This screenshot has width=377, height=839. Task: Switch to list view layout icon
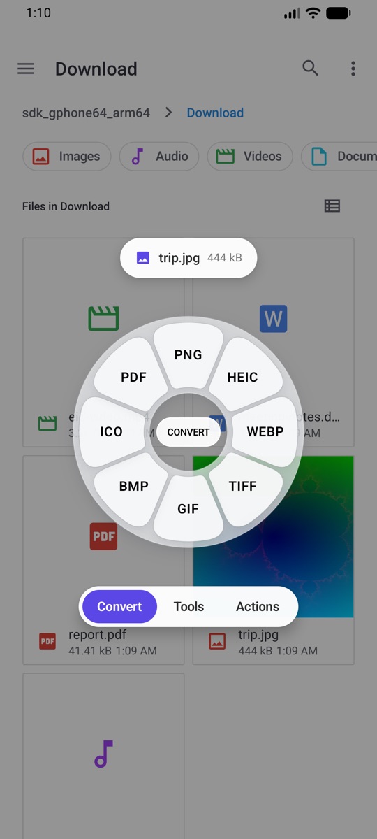[332, 206]
